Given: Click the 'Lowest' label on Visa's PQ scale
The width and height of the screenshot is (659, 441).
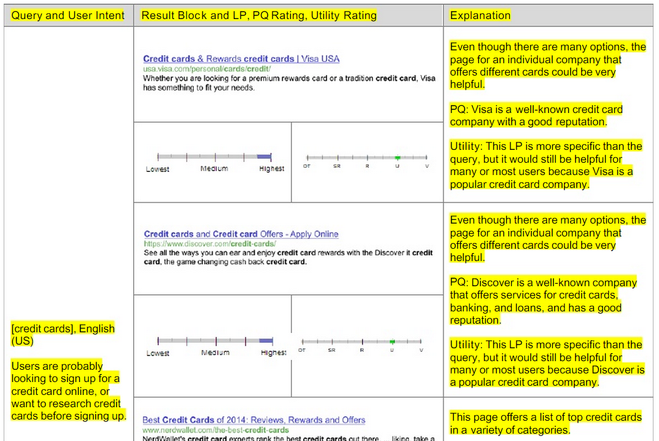Looking at the screenshot, I should coord(158,169).
